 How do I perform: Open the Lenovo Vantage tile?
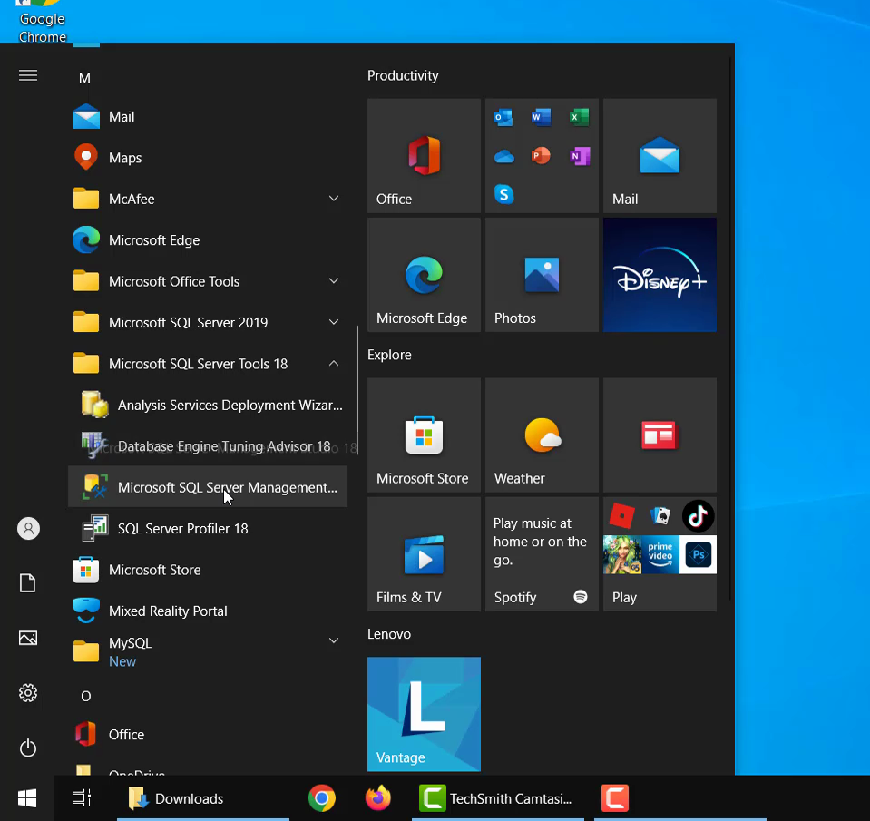(424, 714)
